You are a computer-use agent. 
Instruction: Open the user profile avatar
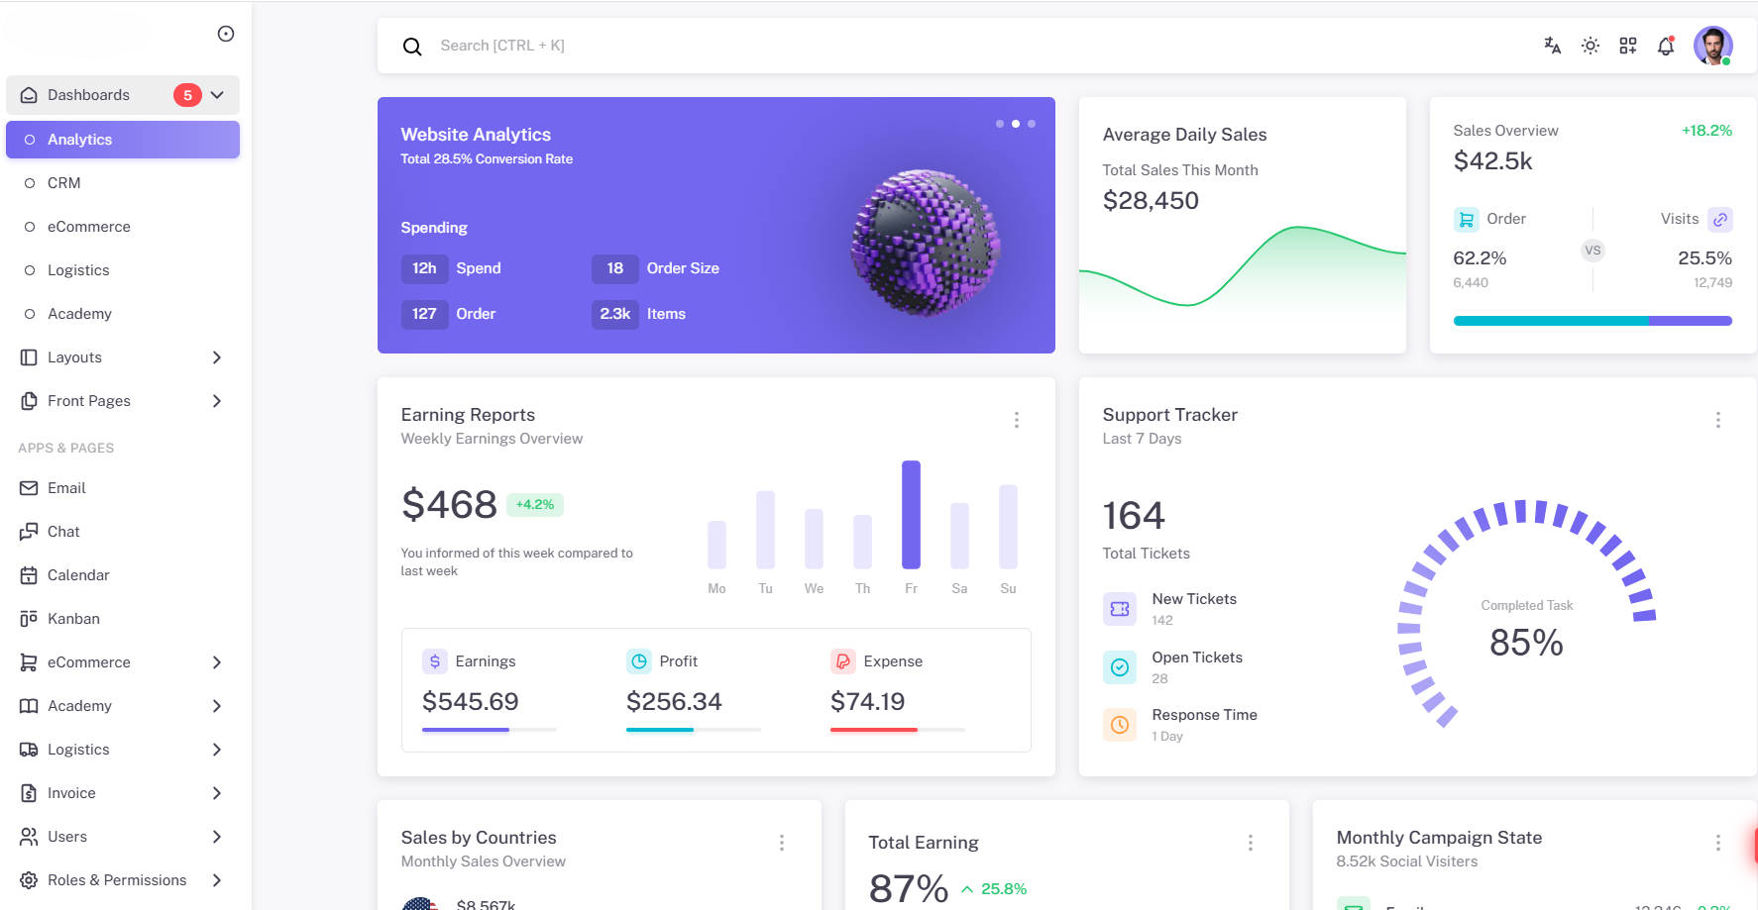pos(1713,46)
